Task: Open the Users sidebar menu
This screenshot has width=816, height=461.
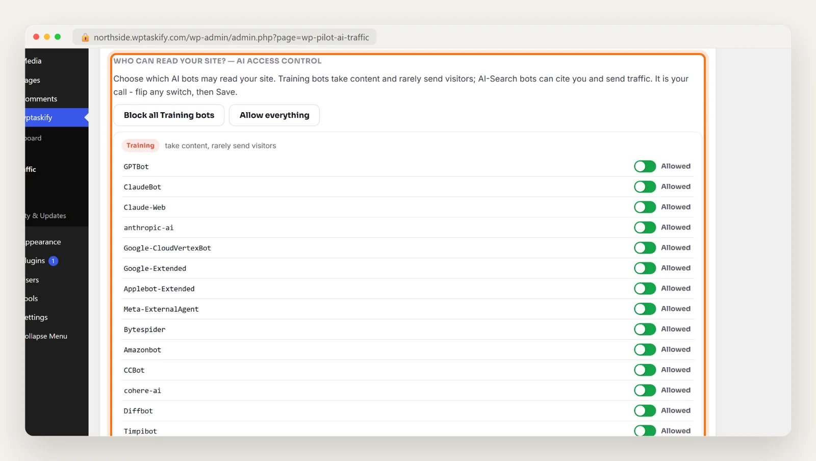Action: (32, 280)
